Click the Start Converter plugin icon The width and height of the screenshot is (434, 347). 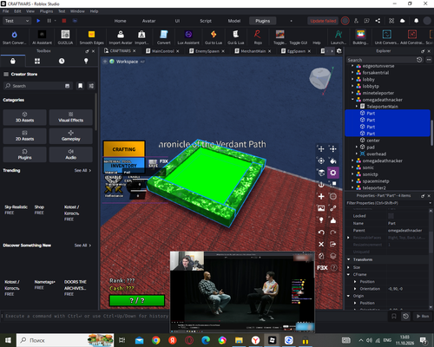pyautogui.click(x=14, y=35)
